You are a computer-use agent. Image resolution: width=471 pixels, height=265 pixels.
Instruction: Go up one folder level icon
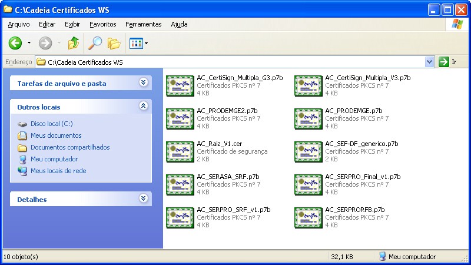pyautogui.click(x=74, y=43)
